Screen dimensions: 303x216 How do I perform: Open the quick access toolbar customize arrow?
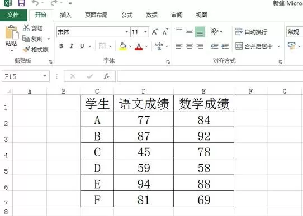click(70, 3)
